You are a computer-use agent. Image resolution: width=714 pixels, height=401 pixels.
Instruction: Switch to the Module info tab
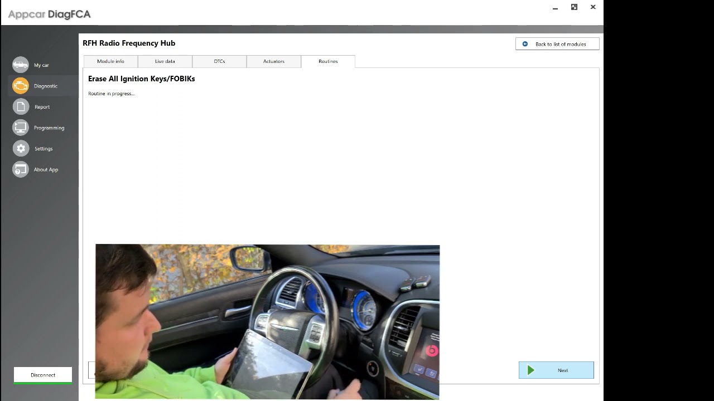pyautogui.click(x=110, y=61)
